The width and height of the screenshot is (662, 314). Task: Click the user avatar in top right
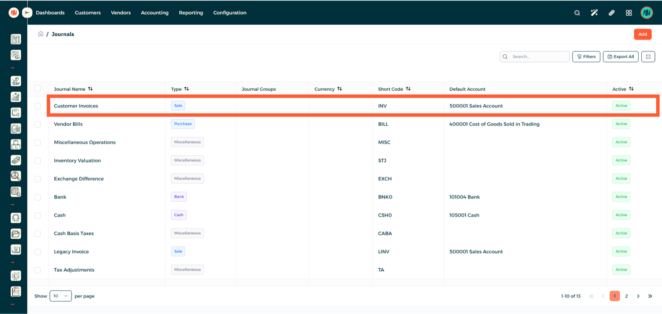click(x=647, y=13)
